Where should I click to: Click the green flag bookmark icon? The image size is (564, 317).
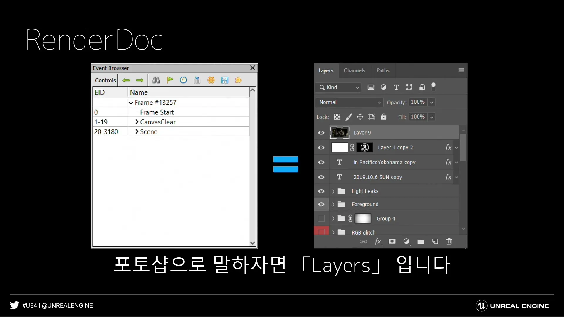tap(169, 80)
